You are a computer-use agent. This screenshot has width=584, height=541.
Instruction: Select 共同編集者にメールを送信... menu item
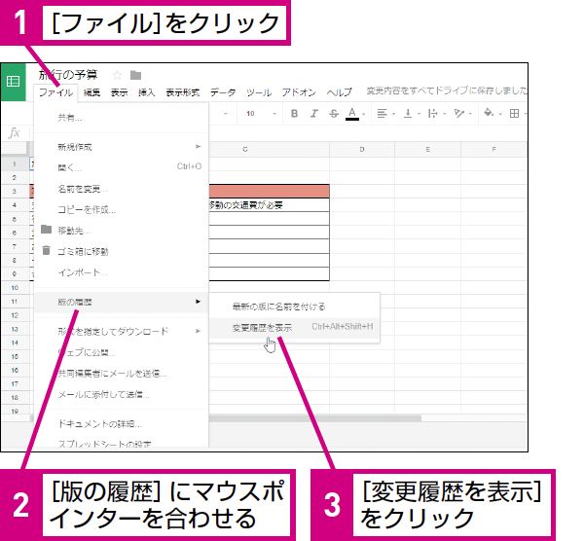tap(121, 373)
